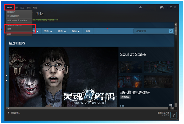Click the store search field
This screenshot has width=184, height=124.
[151, 31]
